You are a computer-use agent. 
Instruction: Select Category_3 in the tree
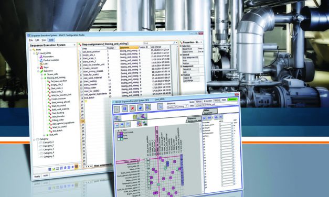point(48,149)
